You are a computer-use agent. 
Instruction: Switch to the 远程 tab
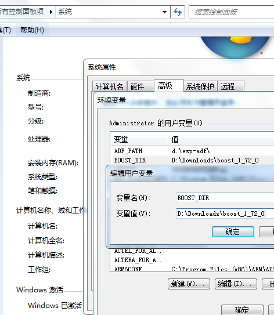231,86
